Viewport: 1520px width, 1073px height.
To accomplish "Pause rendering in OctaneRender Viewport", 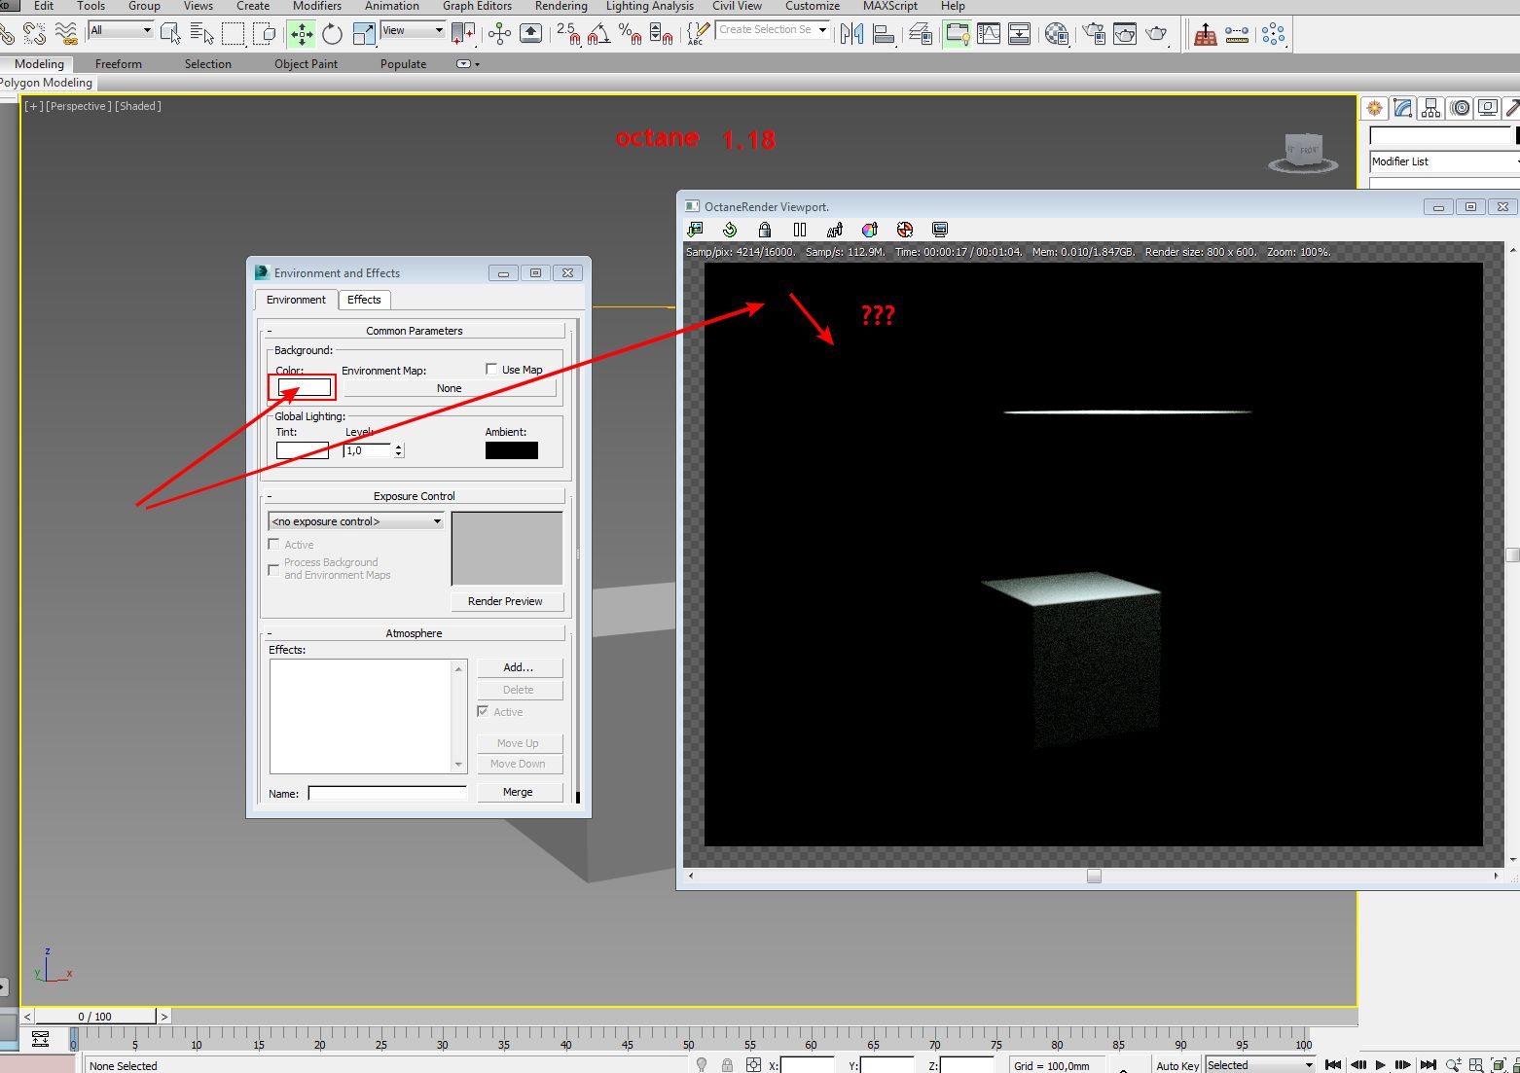I will 800,230.
